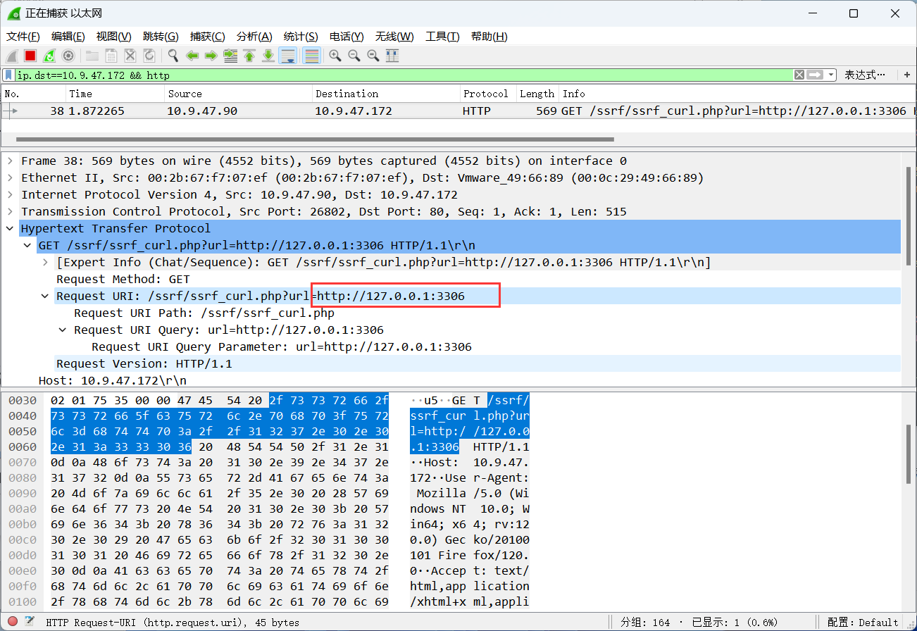Expand Transmission Control Protocol row
This screenshot has height=631, width=917.
pyautogui.click(x=10, y=211)
